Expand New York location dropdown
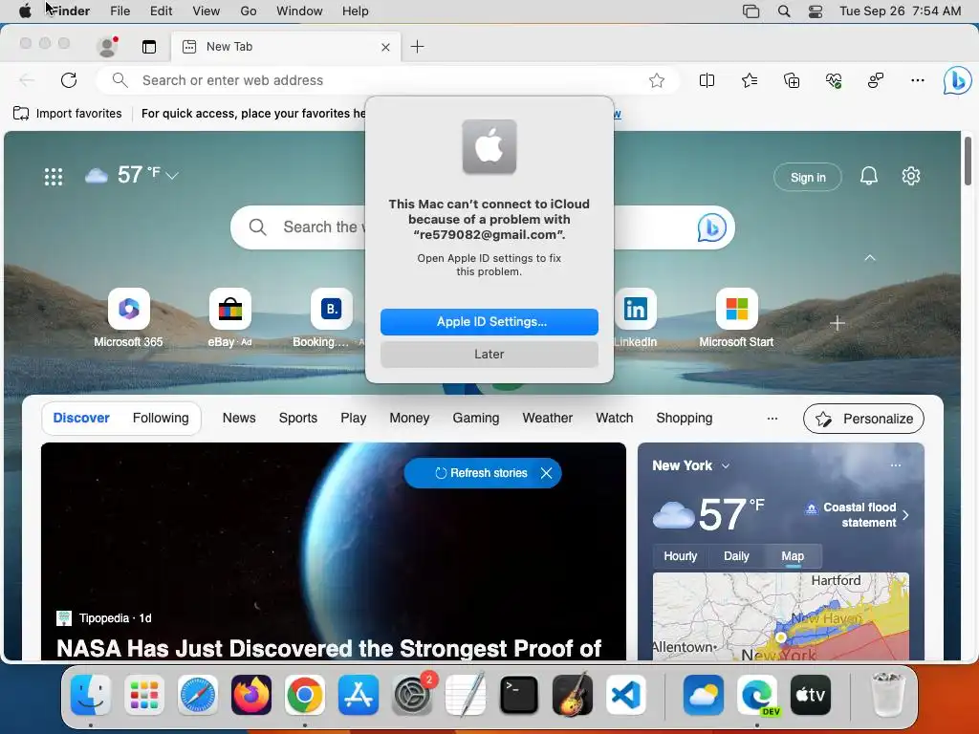The image size is (979, 734). point(726,466)
